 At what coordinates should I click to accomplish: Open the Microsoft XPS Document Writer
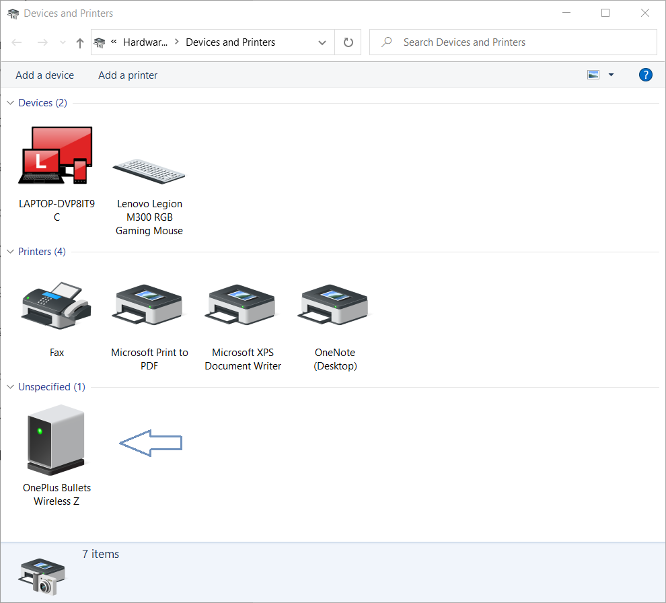pyautogui.click(x=242, y=305)
